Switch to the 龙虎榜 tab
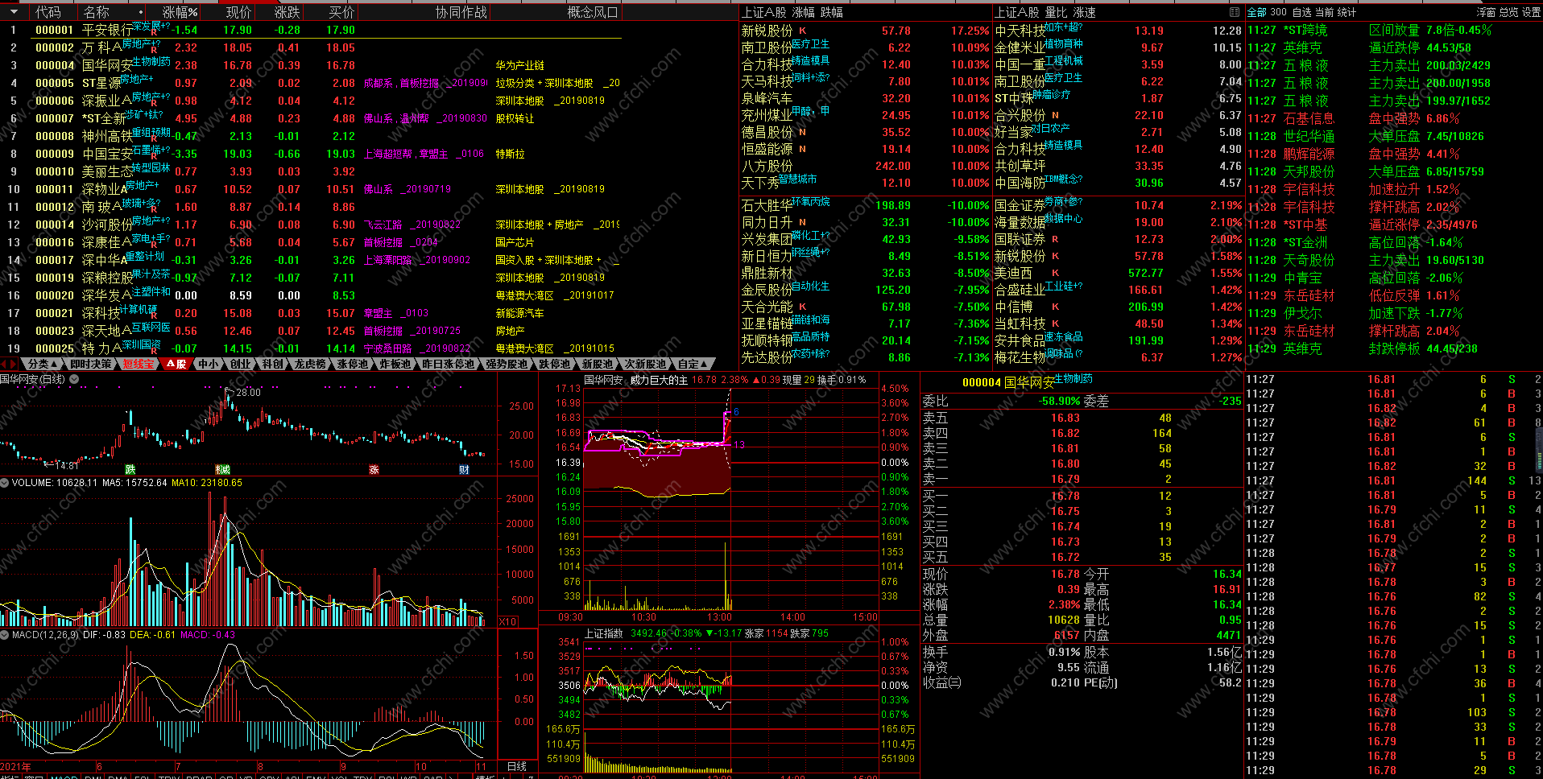 [310, 364]
